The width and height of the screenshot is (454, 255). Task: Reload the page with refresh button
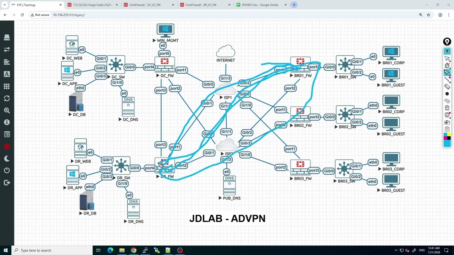pyautogui.click(x=22, y=15)
